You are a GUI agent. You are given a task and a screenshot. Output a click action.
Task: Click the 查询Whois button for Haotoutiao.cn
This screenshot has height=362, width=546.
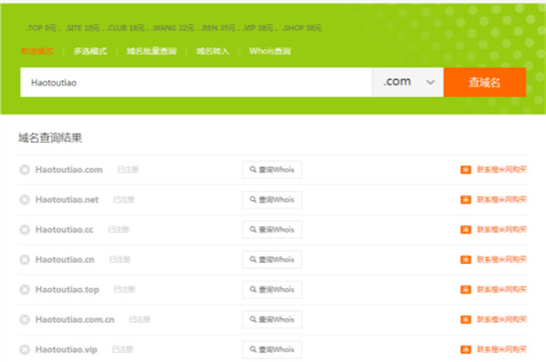272,259
